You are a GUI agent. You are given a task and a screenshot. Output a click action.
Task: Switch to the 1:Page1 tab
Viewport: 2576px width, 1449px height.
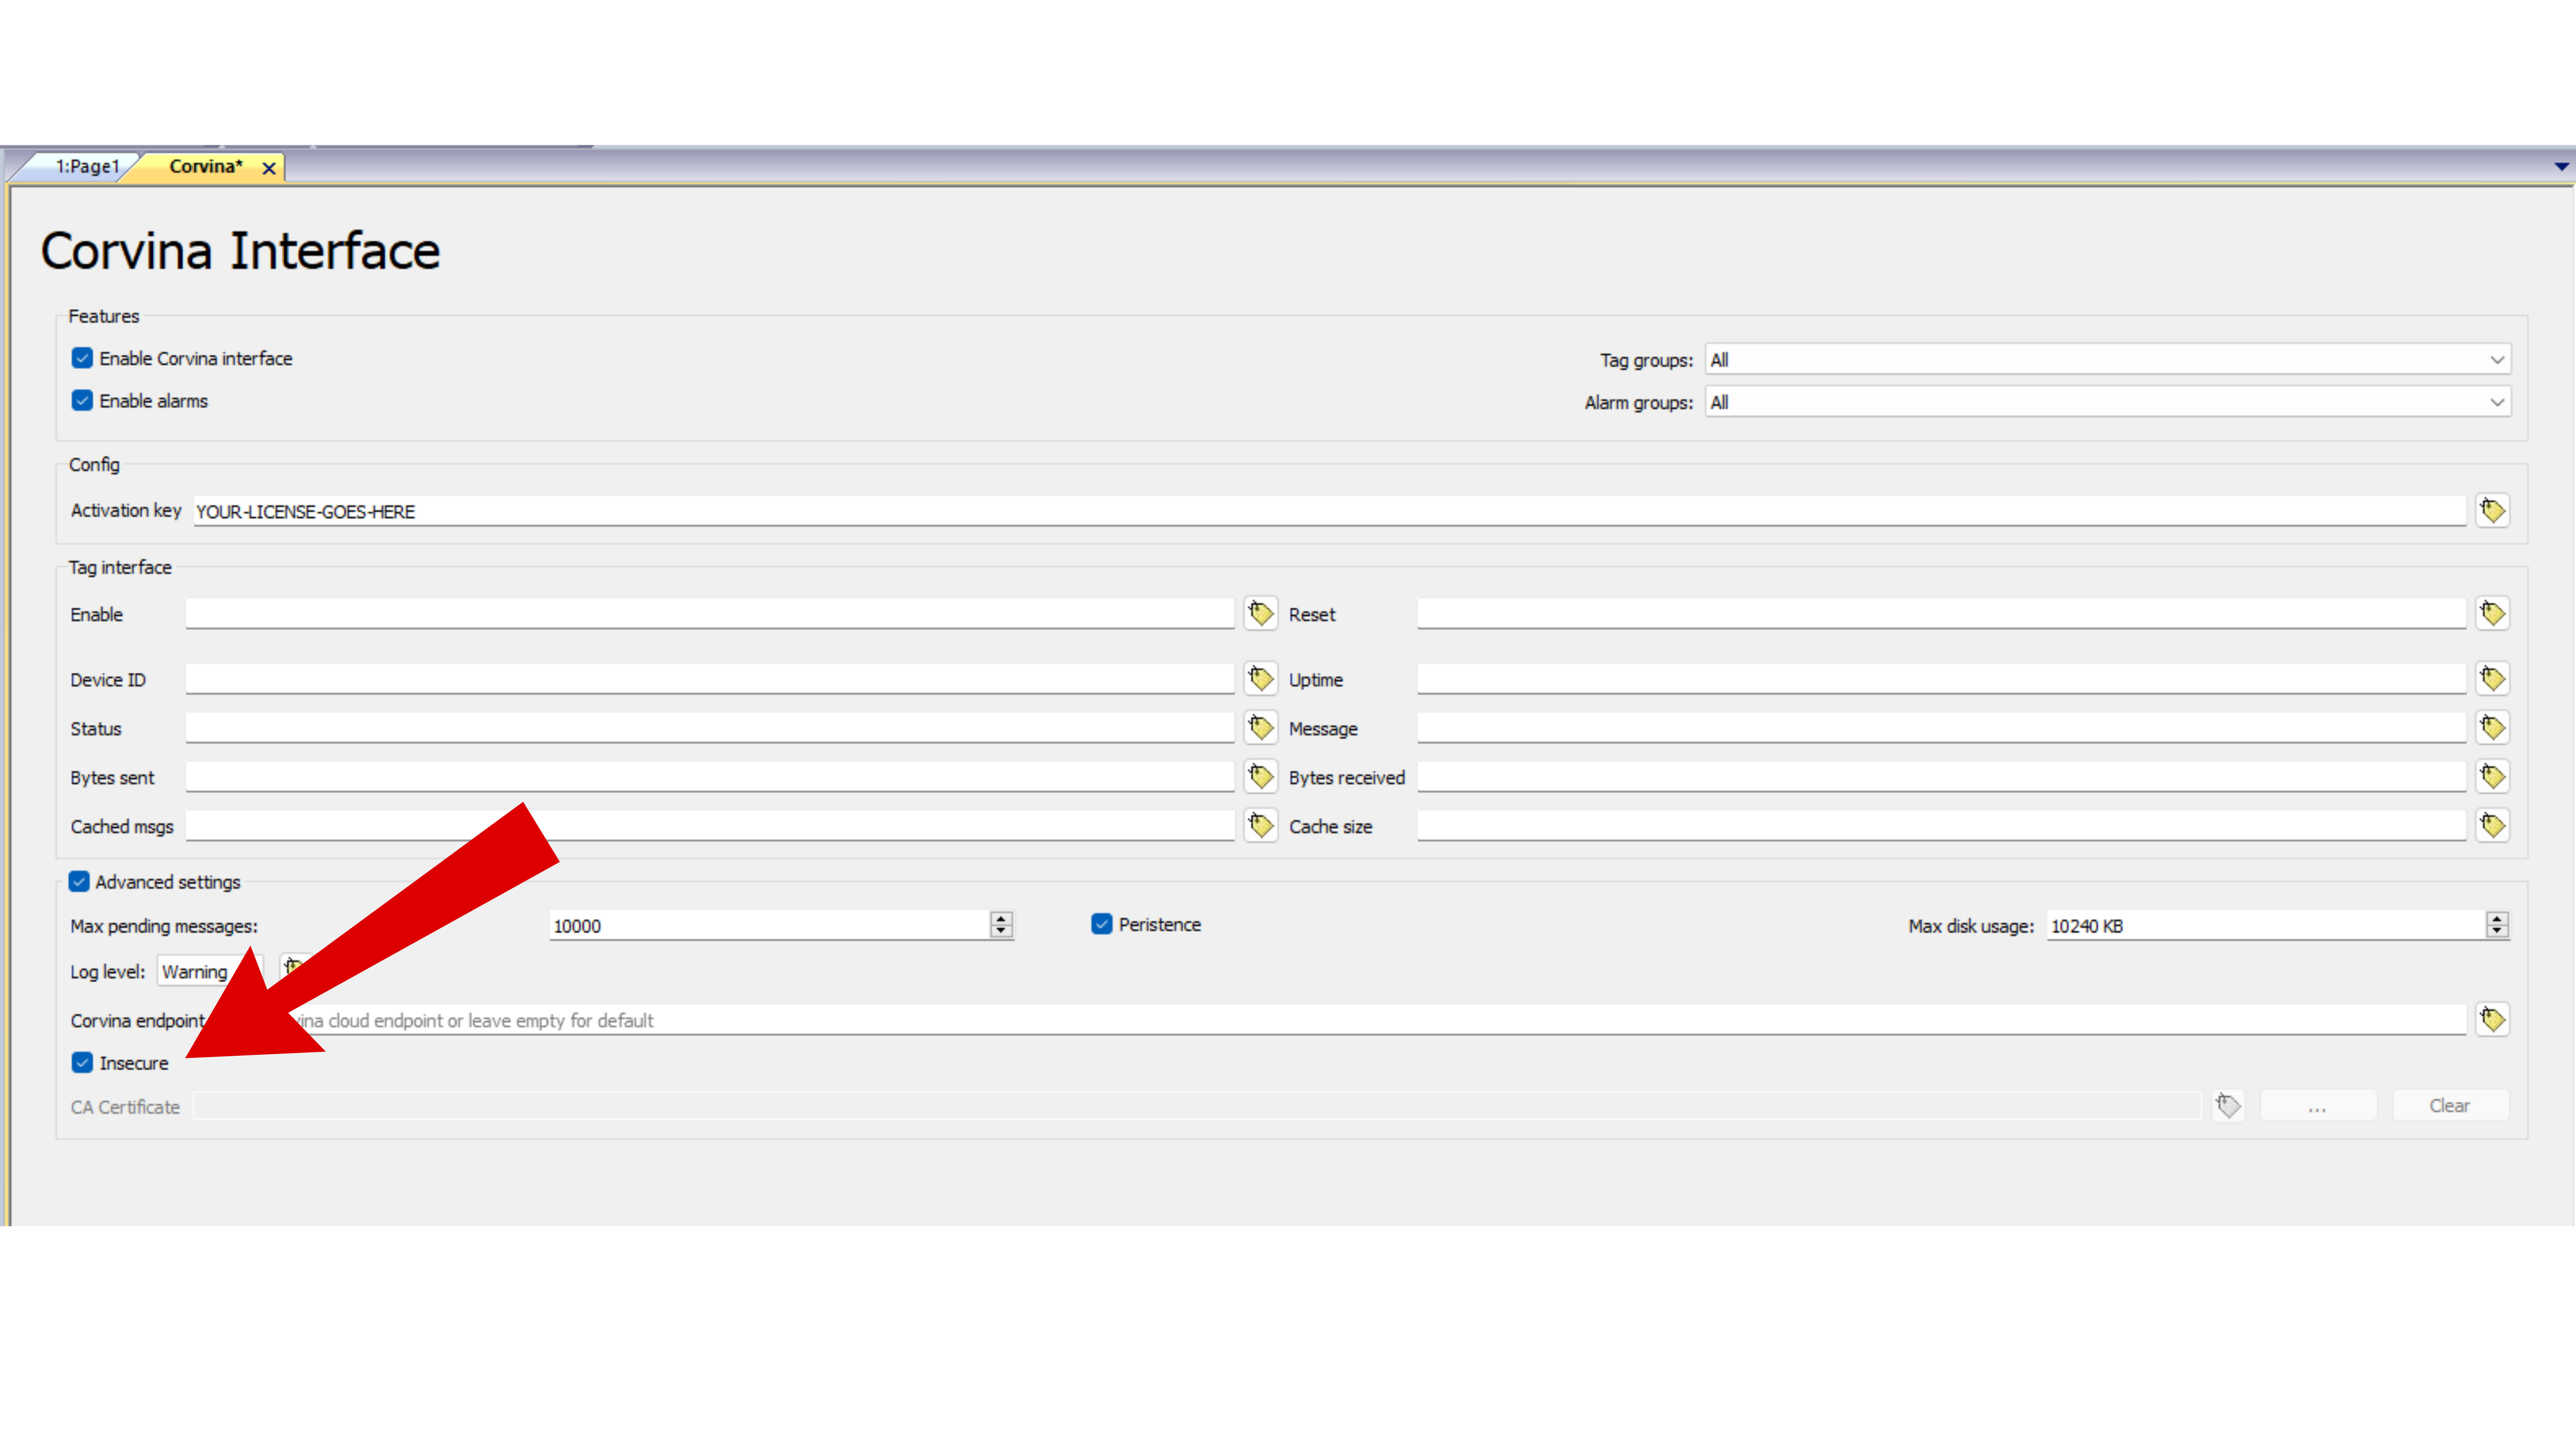(87, 167)
